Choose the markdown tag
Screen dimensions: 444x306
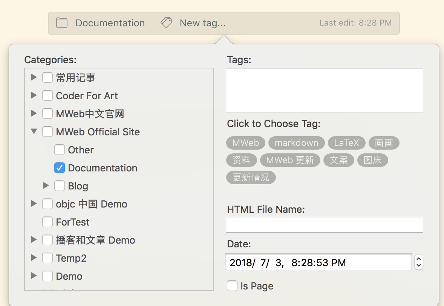pos(297,143)
